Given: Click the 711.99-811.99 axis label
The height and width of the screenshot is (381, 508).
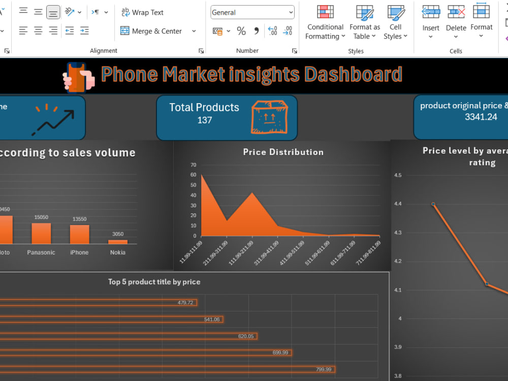Looking at the screenshot, I should (x=368, y=253).
